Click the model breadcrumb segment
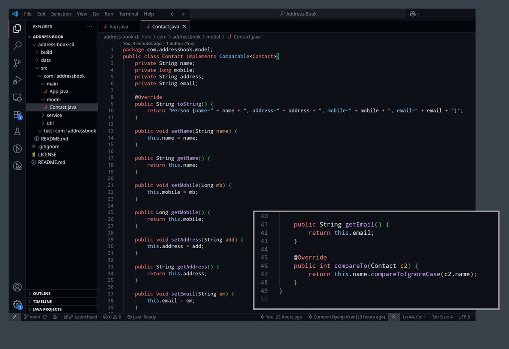The width and height of the screenshot is (509, 349). (x=213, y=37)
